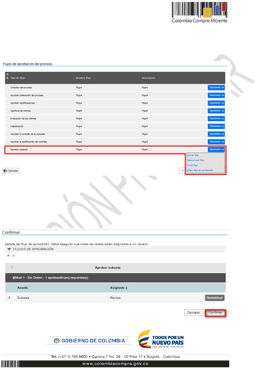This screenshot has width=255, height=368.
Task: Click the Gobierno de Colombia emblem
Action: 57,341
